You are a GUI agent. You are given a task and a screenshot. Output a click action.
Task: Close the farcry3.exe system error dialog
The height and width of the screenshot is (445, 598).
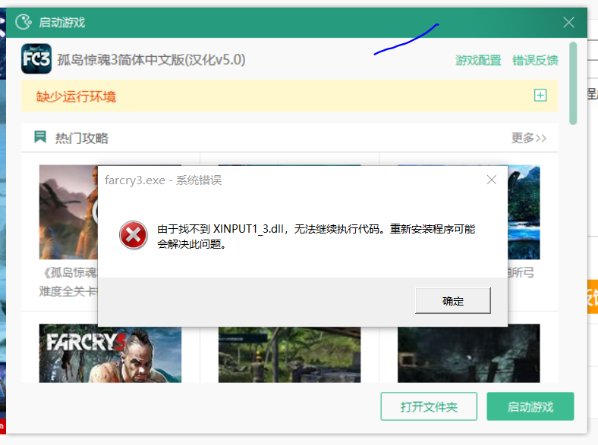[x=492, y=180]
